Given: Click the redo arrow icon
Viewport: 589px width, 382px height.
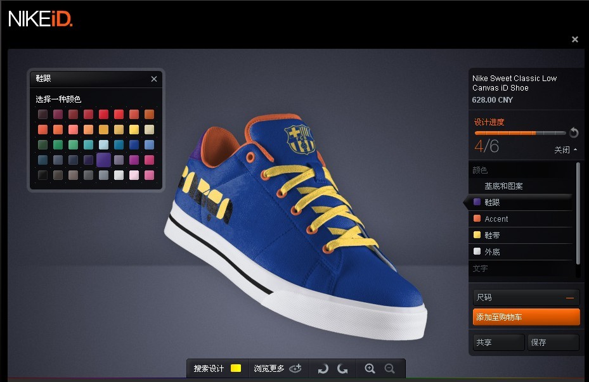Looking at the screenshot, I should coord(342,368).
